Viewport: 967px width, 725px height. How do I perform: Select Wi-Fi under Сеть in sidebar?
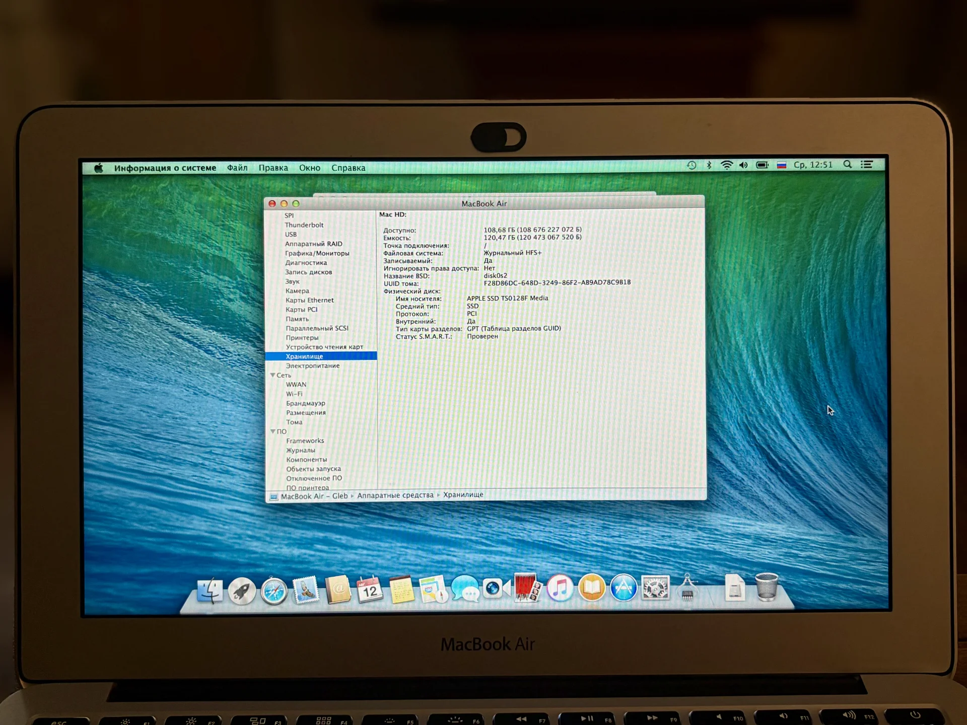294,394
